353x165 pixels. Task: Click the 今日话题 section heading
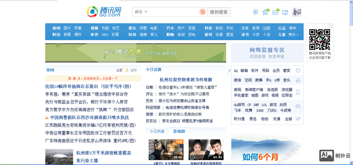coord(154,70)
